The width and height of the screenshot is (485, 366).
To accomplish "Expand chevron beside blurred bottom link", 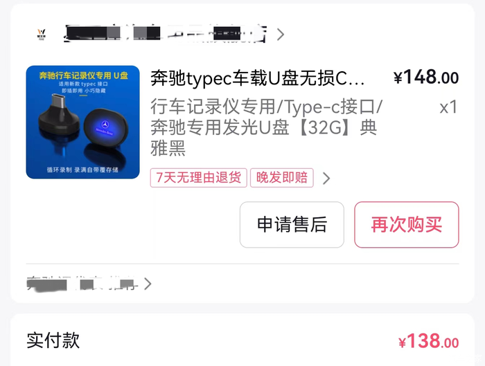I will point(148,284).
